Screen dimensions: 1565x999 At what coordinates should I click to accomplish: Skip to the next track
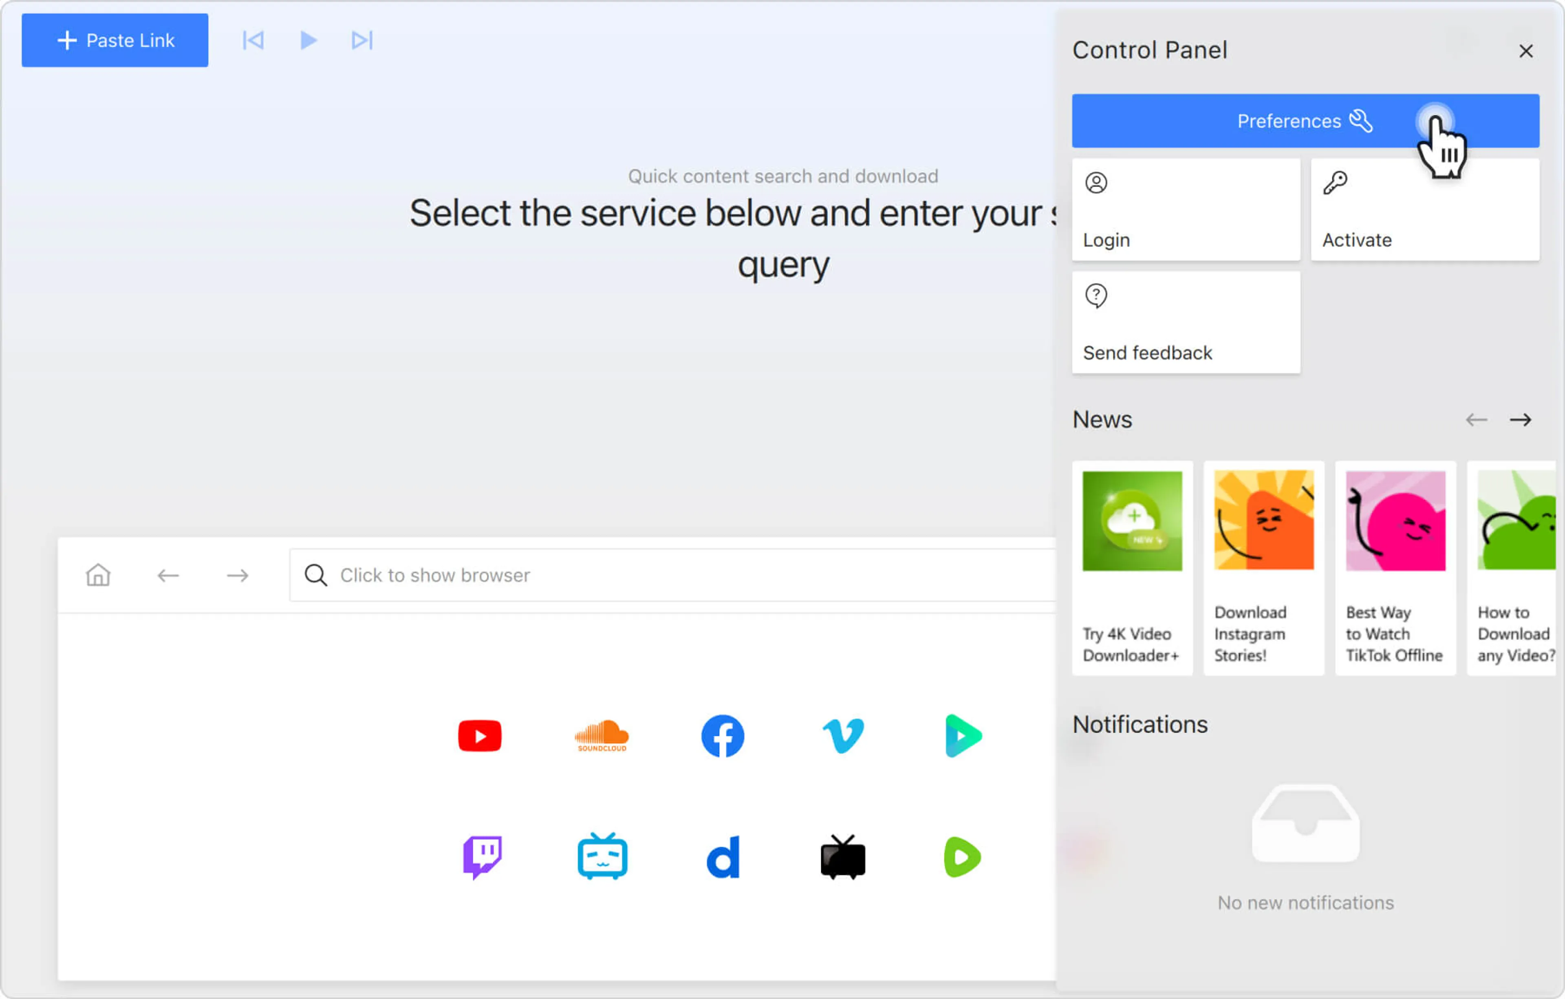(362, 40)
